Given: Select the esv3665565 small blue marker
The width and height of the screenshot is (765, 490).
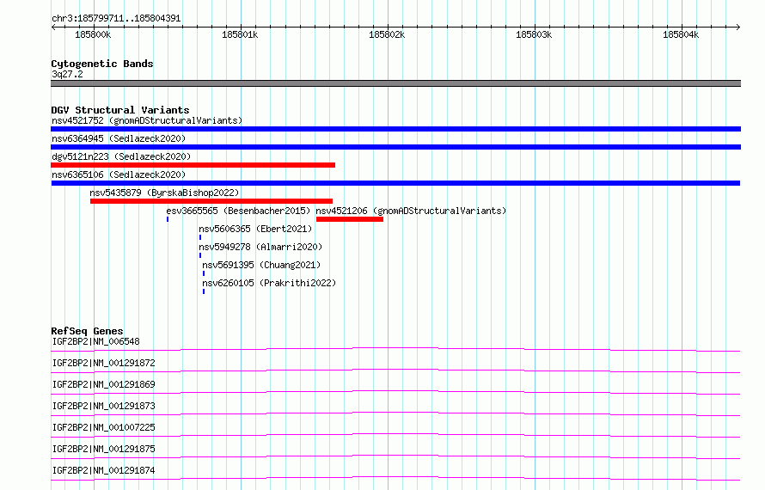Looking at the screenshot, I should tap(168, 219).
